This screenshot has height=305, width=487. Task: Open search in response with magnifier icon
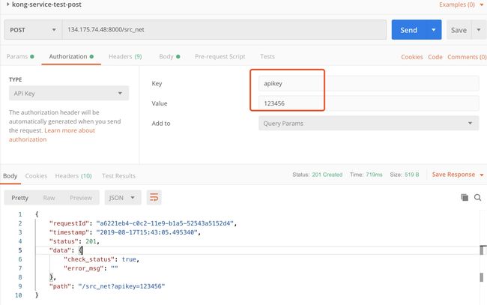pos(478,198)
